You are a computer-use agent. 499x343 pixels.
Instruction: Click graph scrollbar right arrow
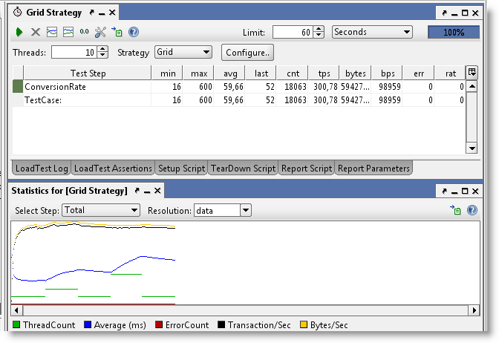(x=474, y=310)
